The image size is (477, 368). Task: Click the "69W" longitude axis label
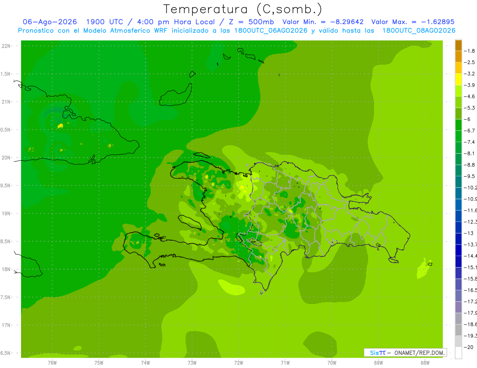pos(378,363)
